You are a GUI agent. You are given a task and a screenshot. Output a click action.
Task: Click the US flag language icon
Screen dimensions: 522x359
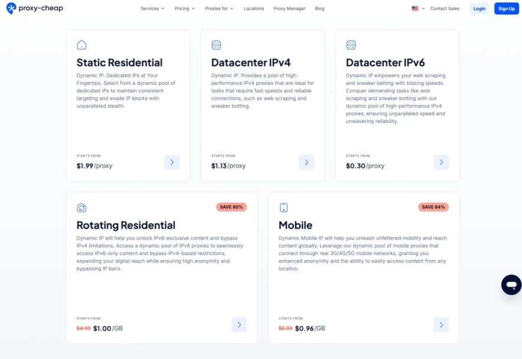(x=415, y=8)
